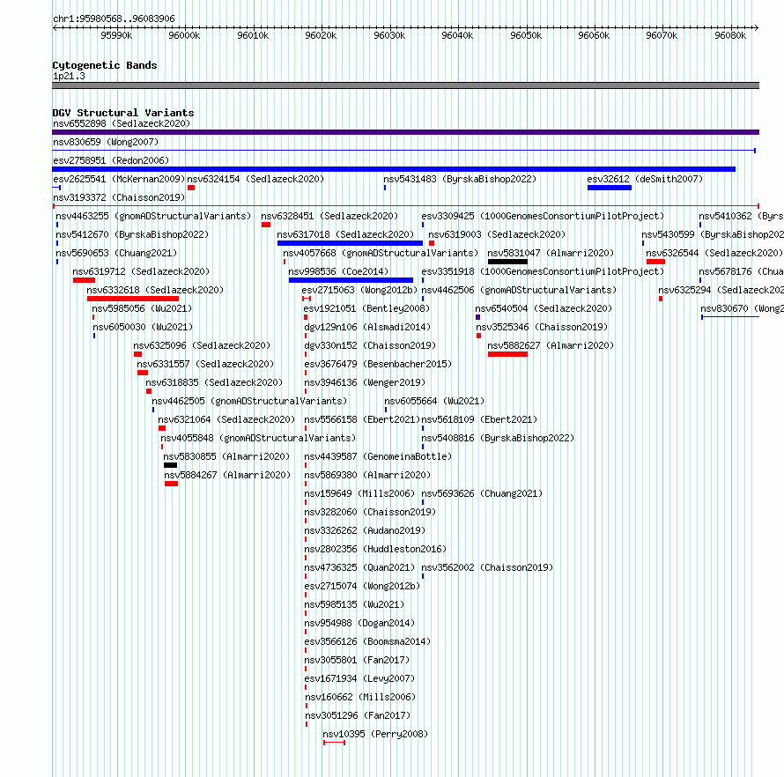784x777 pixels.
Task: Click dgv330n152 (Chaisson2019) label
Action: tap(370, 345)
